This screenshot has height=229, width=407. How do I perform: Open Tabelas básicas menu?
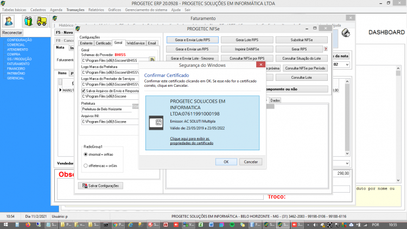click(14, 10)
